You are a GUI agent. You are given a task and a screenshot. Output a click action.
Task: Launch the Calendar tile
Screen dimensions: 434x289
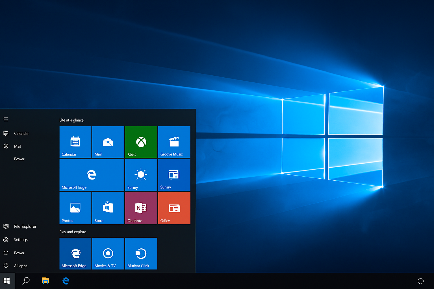[75, 142]
